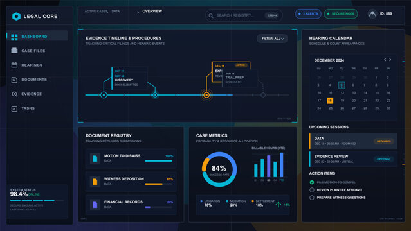This screenshot has width=411, height=231.
Task: Click the Trial Prep timeline card
Action: (240, 78)
